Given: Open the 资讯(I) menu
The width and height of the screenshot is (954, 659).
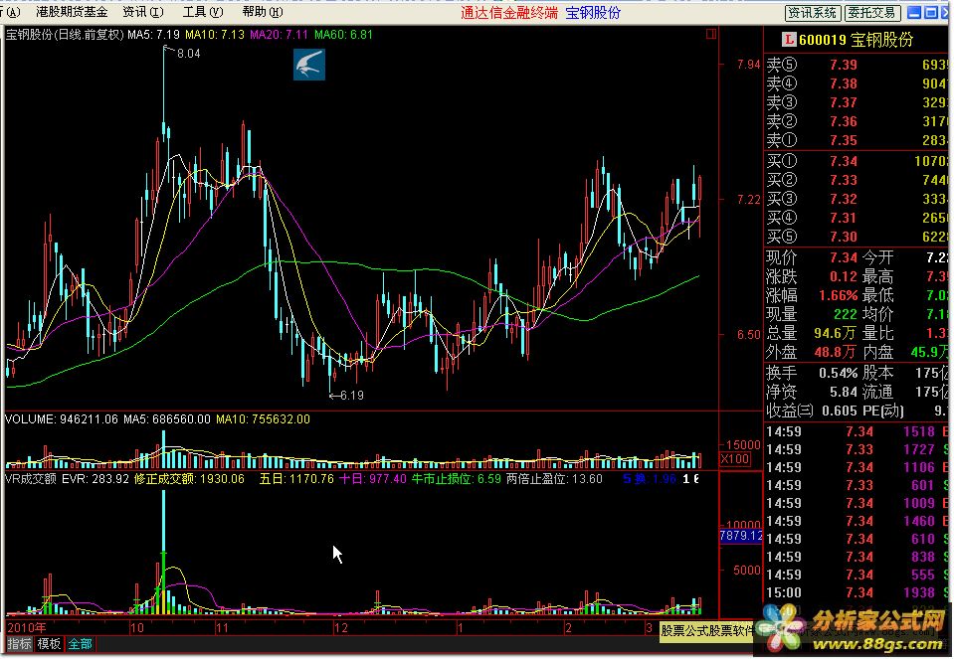Looking at the screenshot, I should coord(143,12).
